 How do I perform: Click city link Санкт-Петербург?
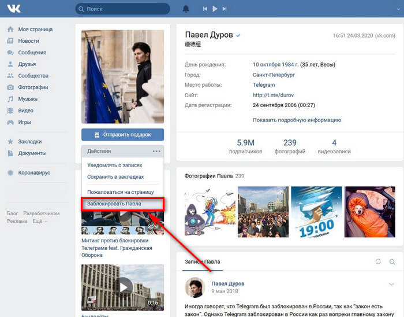point(274,75)
